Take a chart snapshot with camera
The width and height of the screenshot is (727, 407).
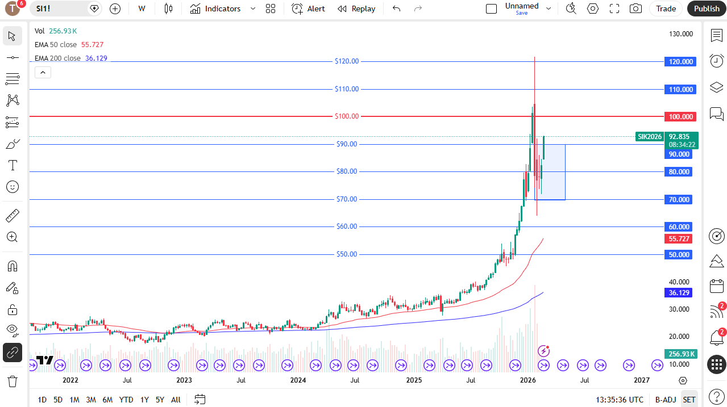point(636,9)
